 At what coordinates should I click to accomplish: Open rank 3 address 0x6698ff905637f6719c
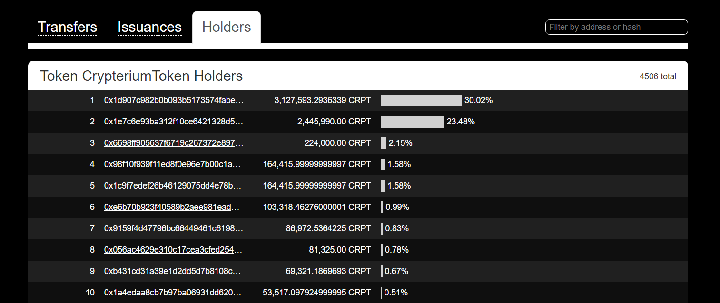point(174,143)
